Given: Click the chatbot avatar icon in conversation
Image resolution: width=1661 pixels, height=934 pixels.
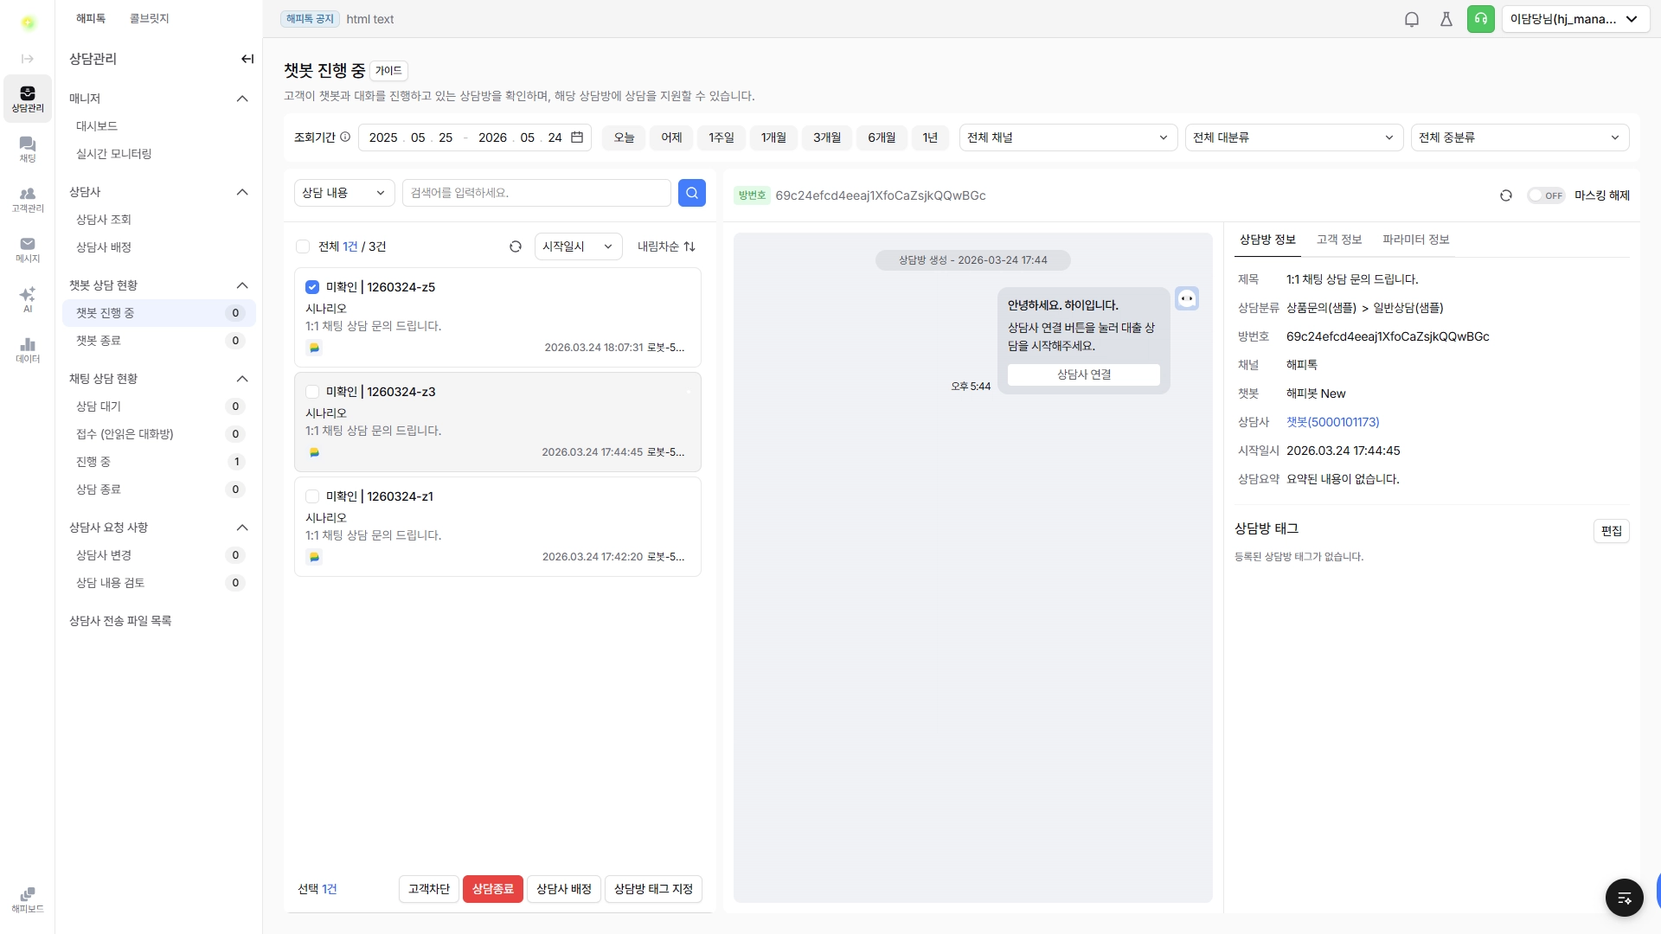Looking at the screenshot, I should pyautogui.click(x=1187, y=299).
